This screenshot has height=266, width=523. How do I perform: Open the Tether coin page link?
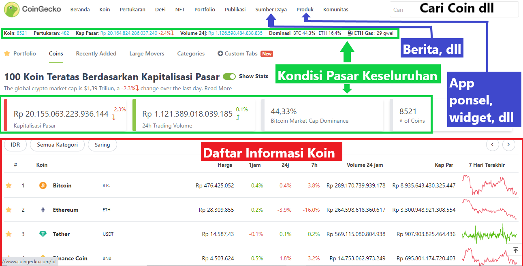point(61,234)
